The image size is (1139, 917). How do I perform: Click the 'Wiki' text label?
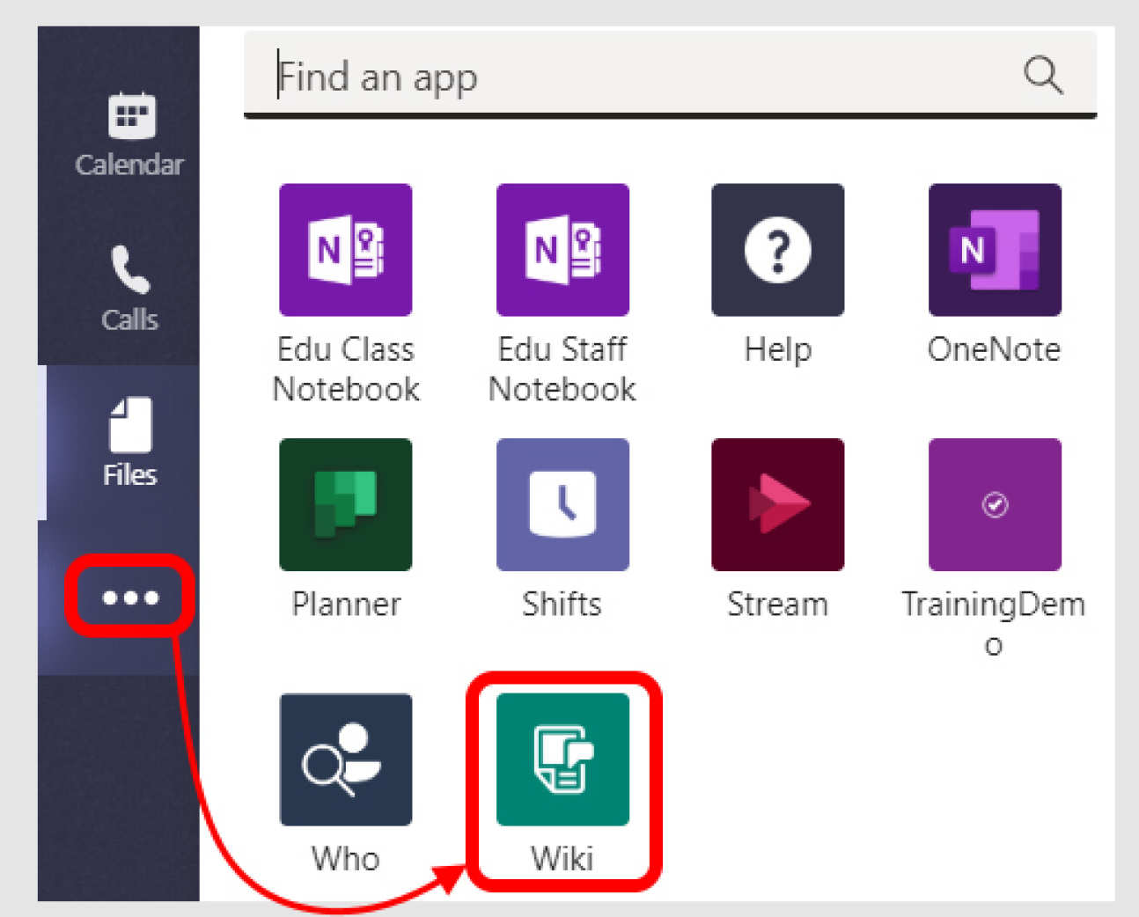562,858
